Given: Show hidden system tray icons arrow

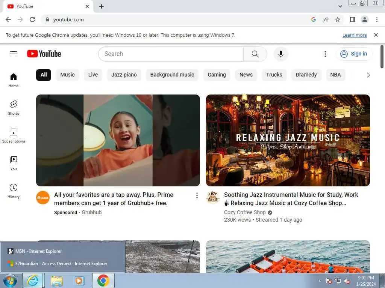Looking at the screenshot, I should click(320, 281).
